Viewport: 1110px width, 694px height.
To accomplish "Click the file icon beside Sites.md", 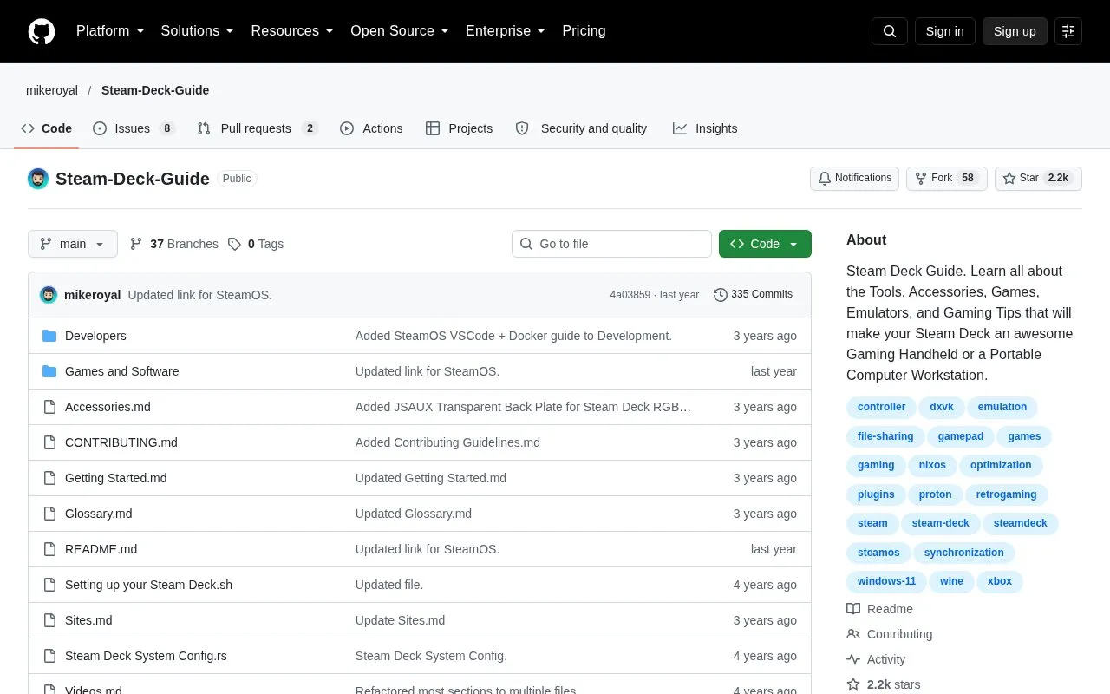I will [49, 620].
